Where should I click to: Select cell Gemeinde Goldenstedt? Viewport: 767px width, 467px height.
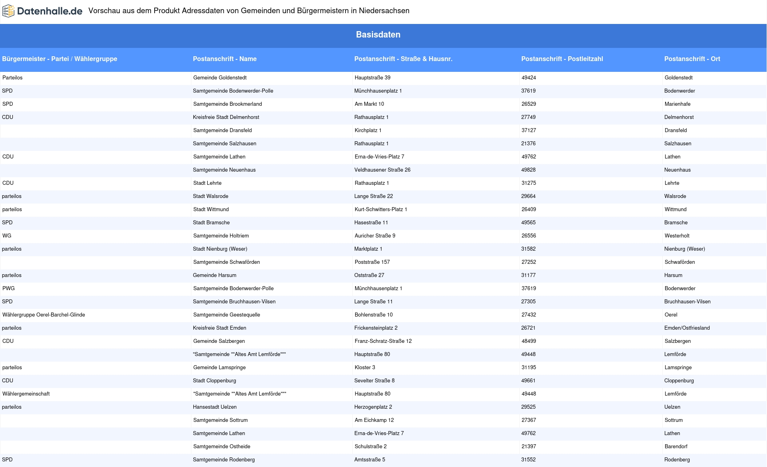click(x=220, y=78)
